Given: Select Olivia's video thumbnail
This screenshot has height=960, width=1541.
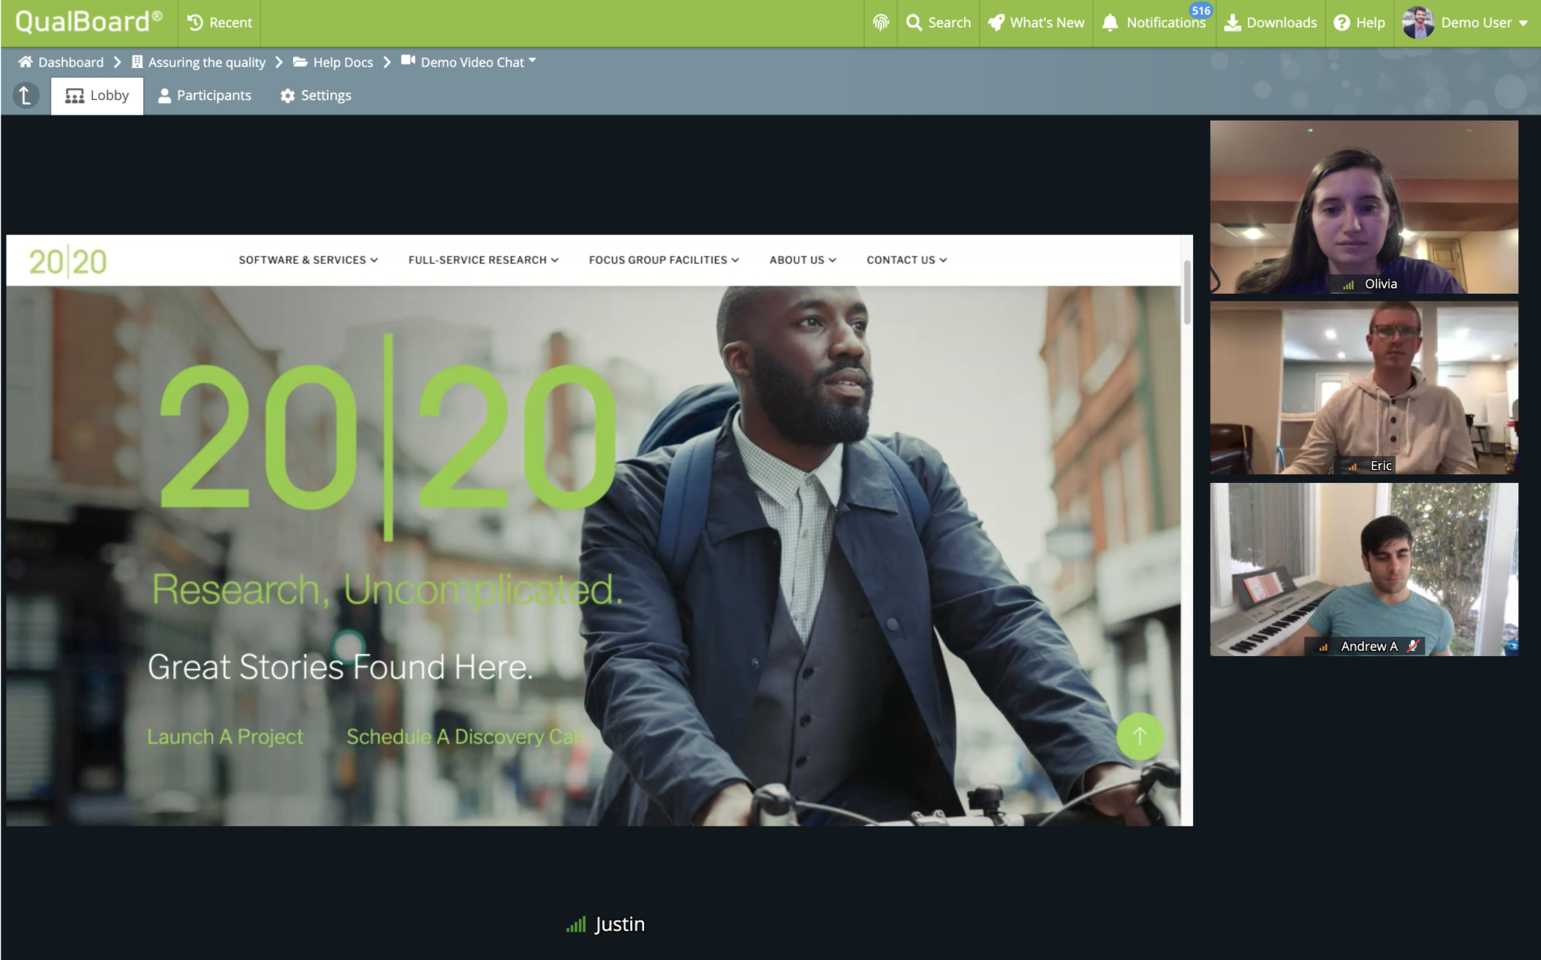Looking at the screenshot, I should (x=1363, y=207).
